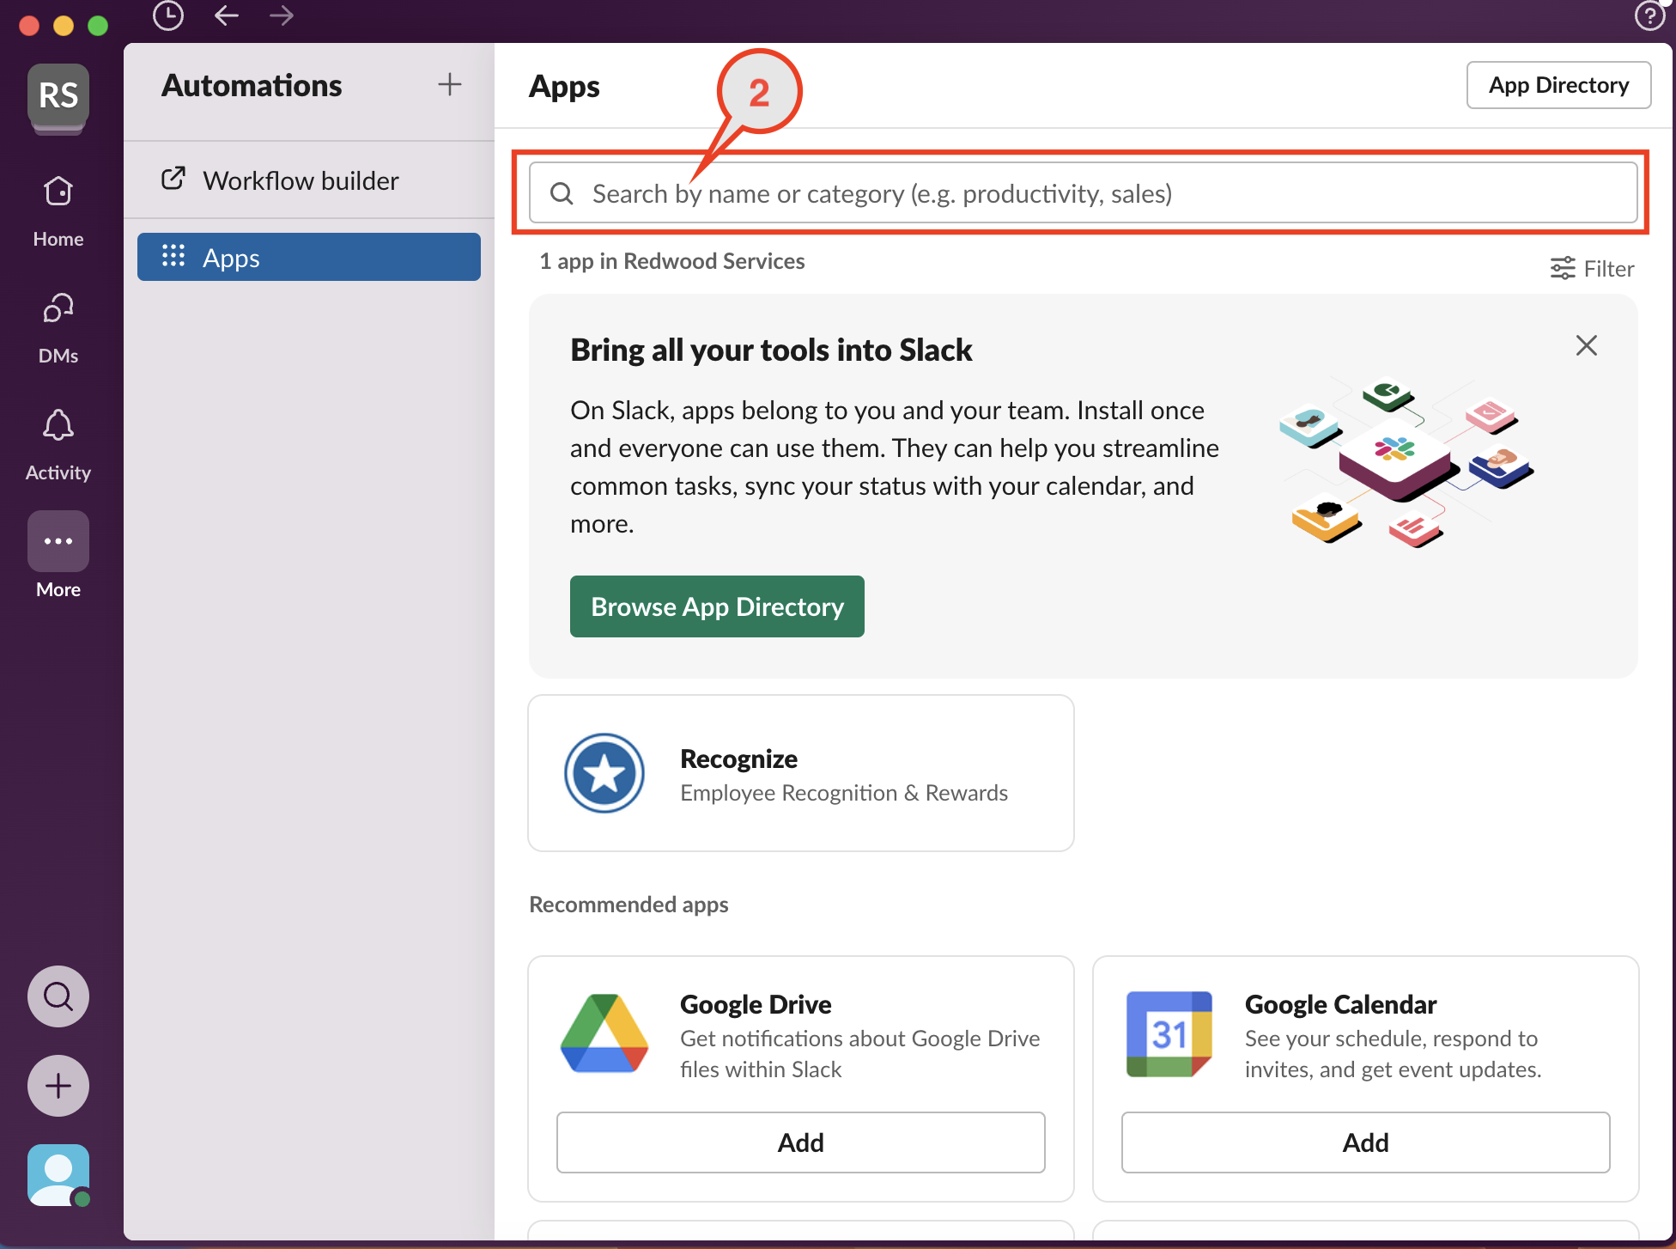Open the help question mark icon
1676x1249 pixels.
[1649, 15]
